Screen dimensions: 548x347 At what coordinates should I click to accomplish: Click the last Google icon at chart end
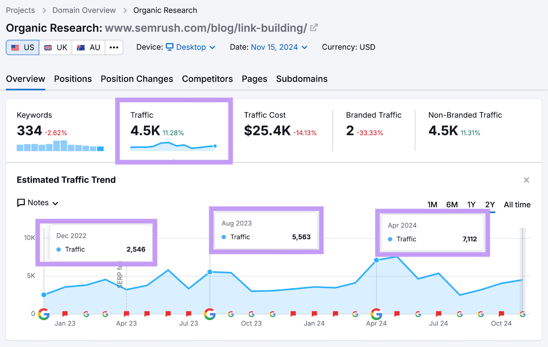(522, 314)
